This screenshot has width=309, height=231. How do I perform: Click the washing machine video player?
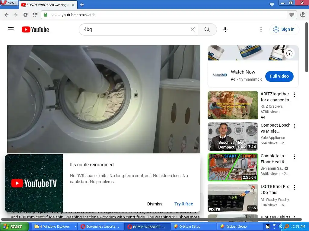pyautogui.click(x=104, y=99)
